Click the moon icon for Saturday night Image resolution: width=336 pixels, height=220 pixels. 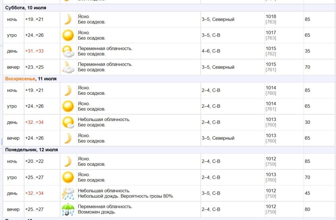pos(68,19)
